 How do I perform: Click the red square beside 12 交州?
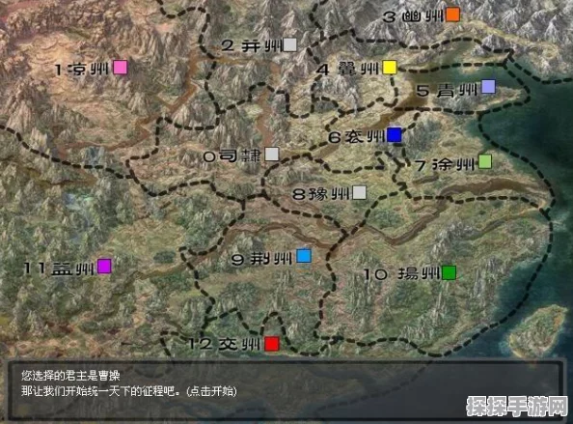[272, 344]
